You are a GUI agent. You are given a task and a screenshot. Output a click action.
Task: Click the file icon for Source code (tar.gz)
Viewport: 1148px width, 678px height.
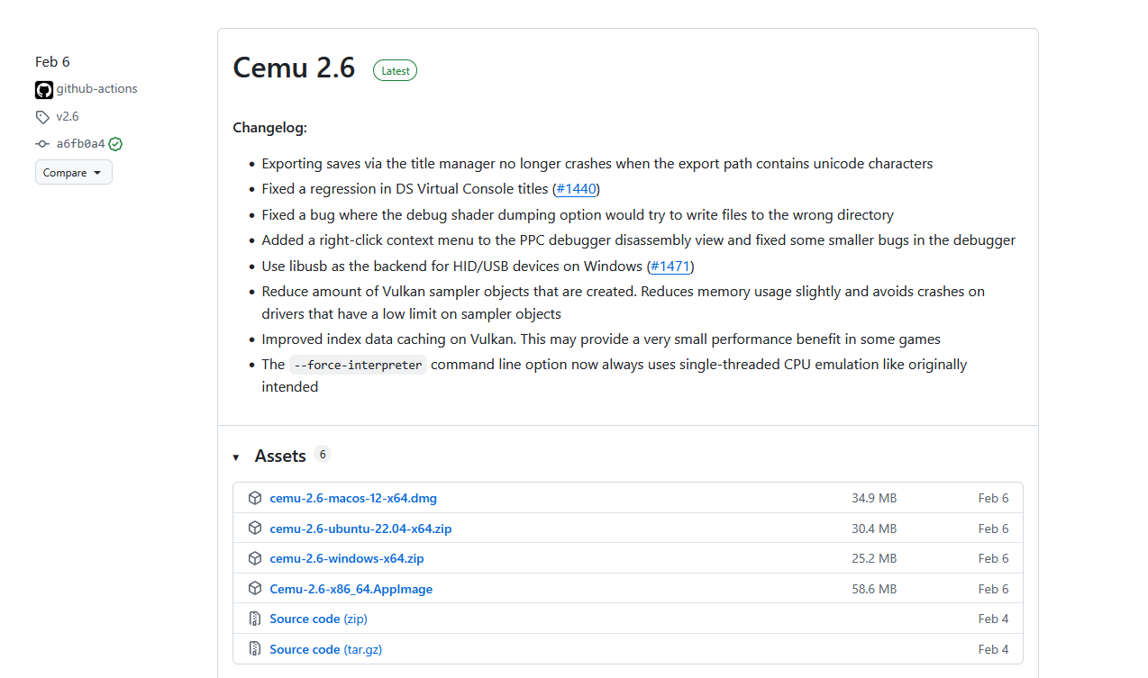(x=255, y=649)
